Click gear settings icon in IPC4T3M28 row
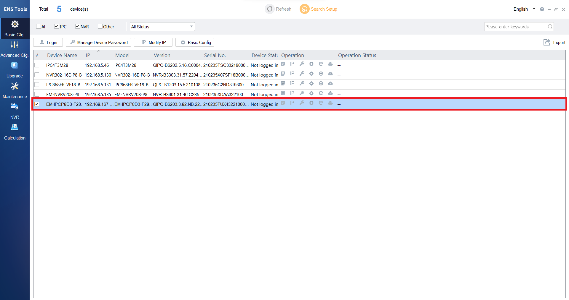This screenshot has height=300, width=569. [x=311, y=64]
